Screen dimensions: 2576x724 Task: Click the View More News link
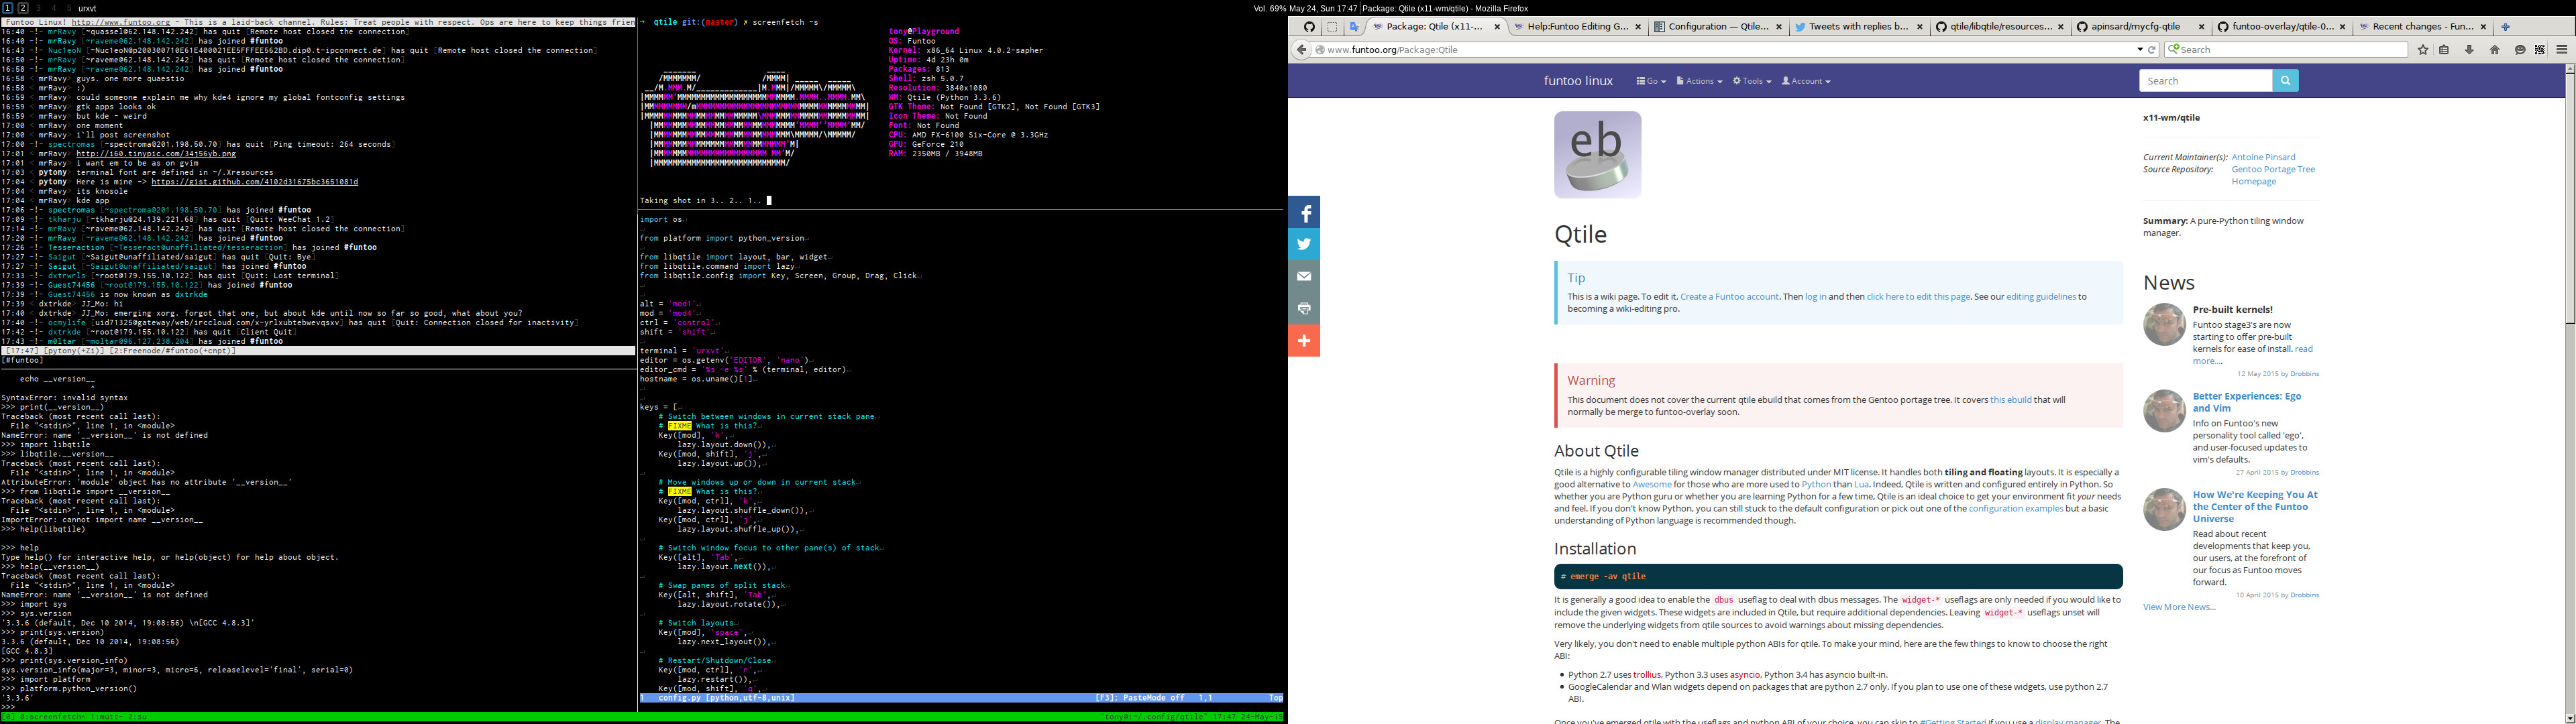tap(2179, 607)
